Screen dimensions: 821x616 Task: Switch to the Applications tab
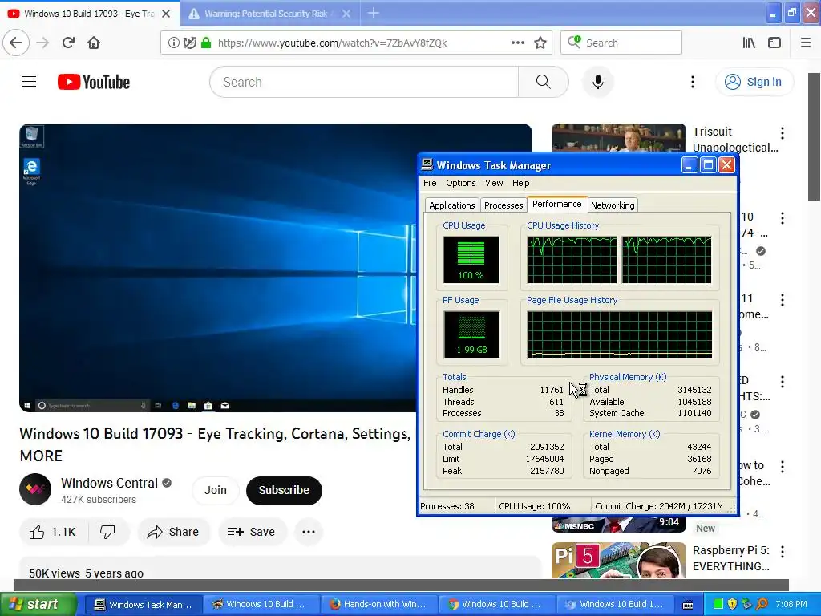tap(452, 205)
